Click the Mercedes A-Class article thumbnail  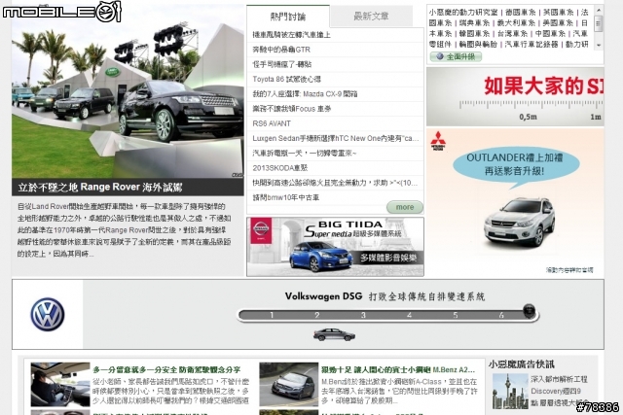(x=289, y=384)
